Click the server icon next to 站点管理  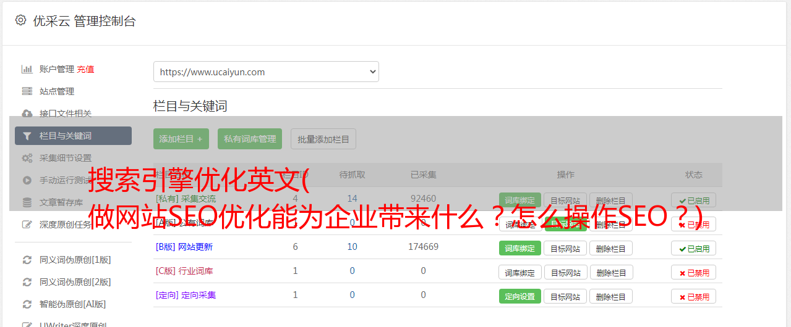[x=27, y=91]
